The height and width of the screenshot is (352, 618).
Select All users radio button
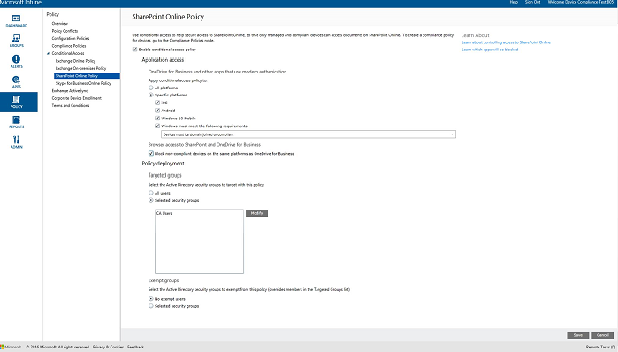pos(150,193)
